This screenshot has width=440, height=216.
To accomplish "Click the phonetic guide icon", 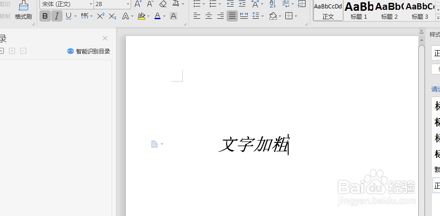I will coord(176,4).
